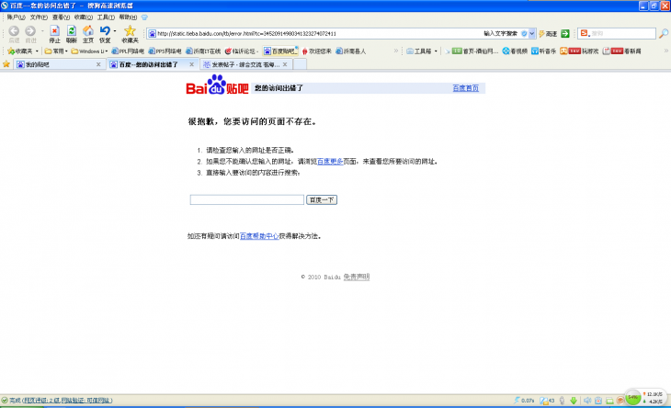Close the 发表帖子 tab
The image size is (671, 408).
(285, 64)
